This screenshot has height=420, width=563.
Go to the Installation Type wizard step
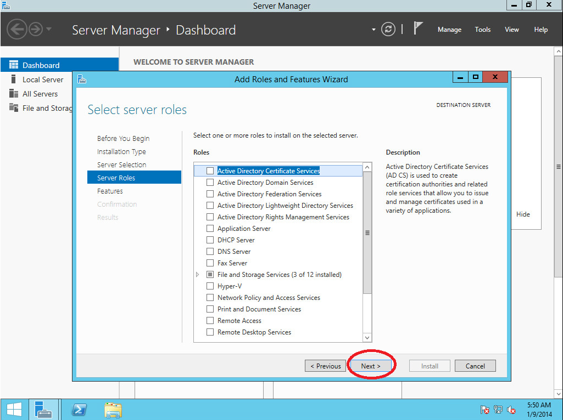tap(121, 151)
